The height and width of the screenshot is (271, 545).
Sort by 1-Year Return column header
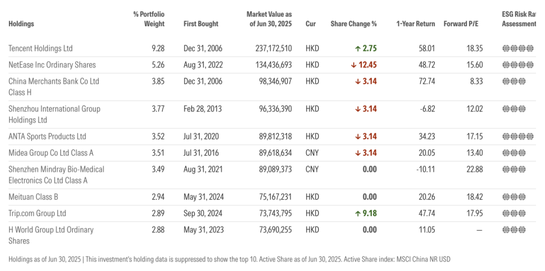tap(415, 24)
